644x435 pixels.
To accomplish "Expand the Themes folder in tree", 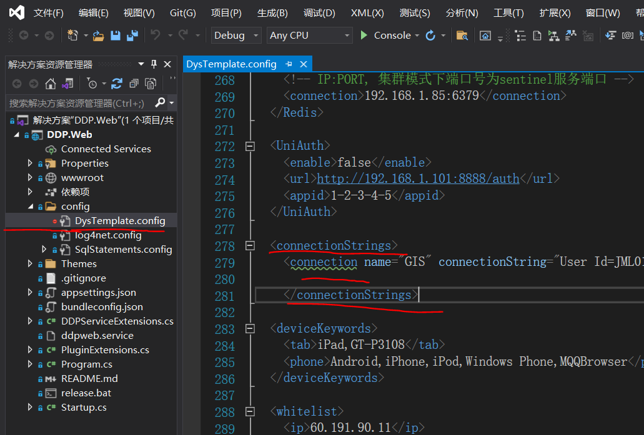I will click(x=30, y=264).
